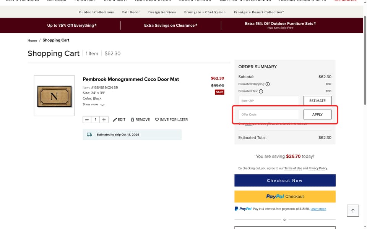367x229 pixels.
Task: Click the ESTIMATE button
Action: point(317,101)
